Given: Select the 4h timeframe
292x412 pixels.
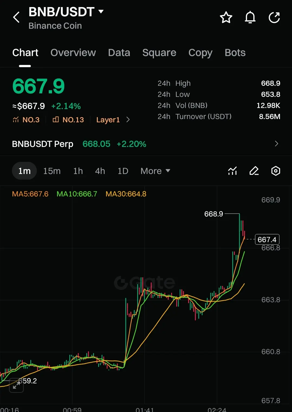Looking at the screenshot, I should point(100,171).
